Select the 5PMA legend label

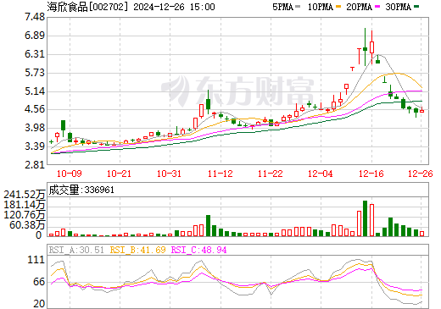coord(282,7)
